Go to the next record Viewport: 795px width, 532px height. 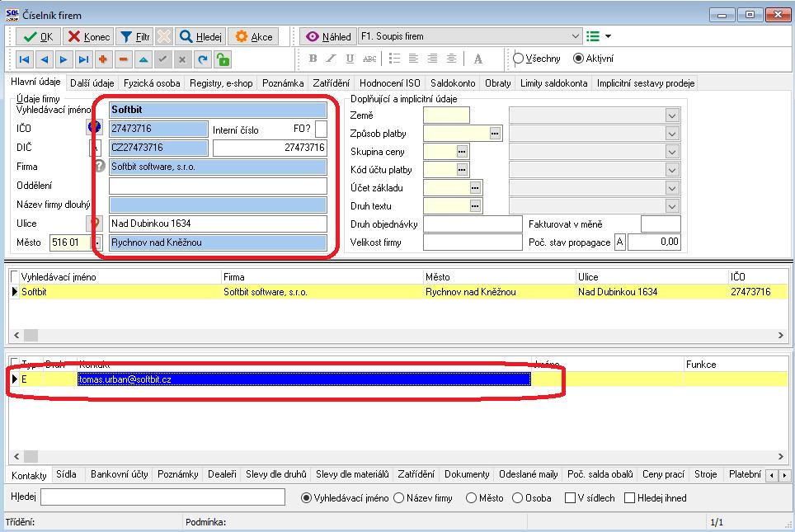pyautogui.click(x=64, y=60)
